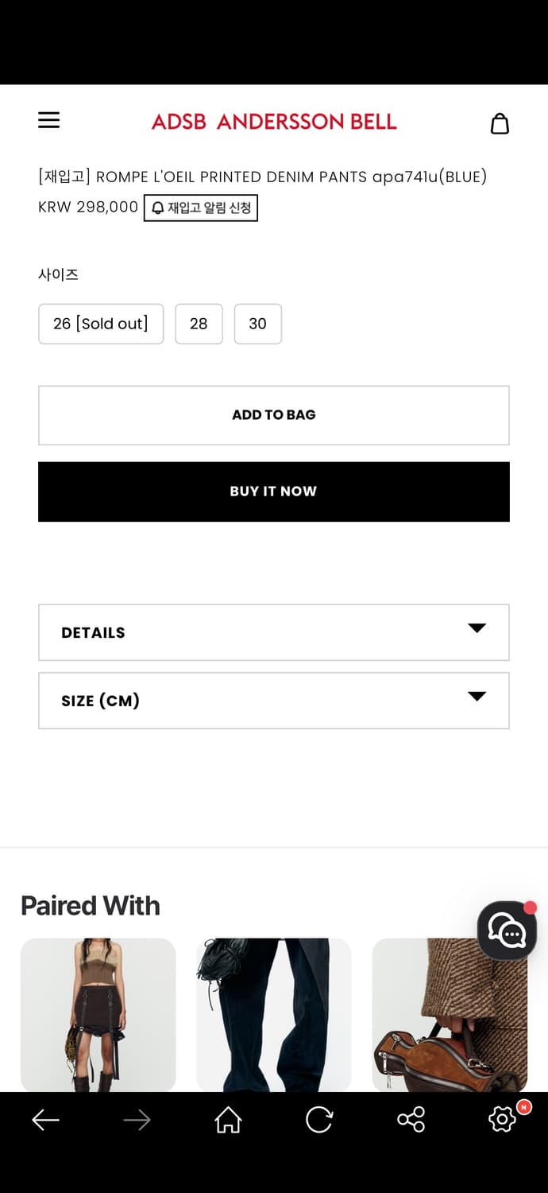The width and height of the screenshot is (548, 1193).
Task: Expand the SIZE (CM) section
Action: click(273, 701)
